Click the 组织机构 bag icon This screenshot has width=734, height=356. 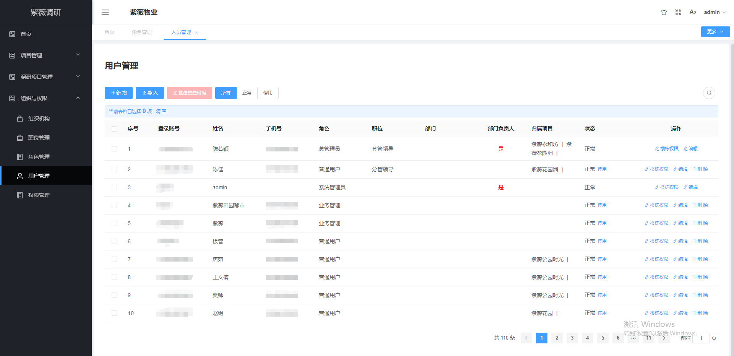pyautogui.click(x=20, y=119)
